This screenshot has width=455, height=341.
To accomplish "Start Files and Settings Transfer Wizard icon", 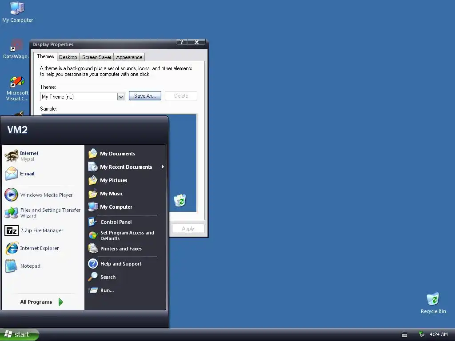I will coord(12,213).
